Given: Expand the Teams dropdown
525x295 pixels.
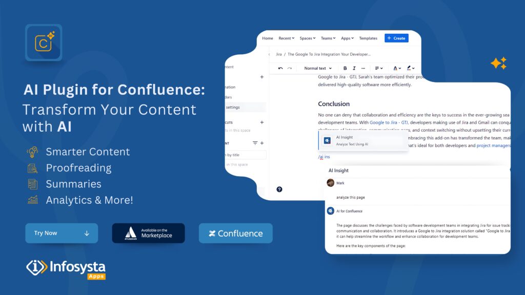Looking at the screenshot, I should pyautogui.click(x=328, y=38).
